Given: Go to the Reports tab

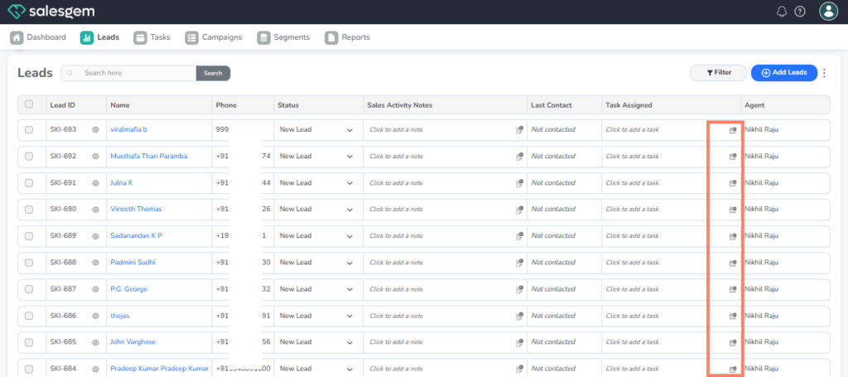Looking at the screenshot, I should tap(347, 37).
